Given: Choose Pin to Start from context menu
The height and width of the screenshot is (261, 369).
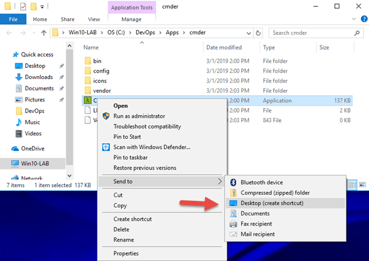Looking at the screenshot, I should (127, 137).
